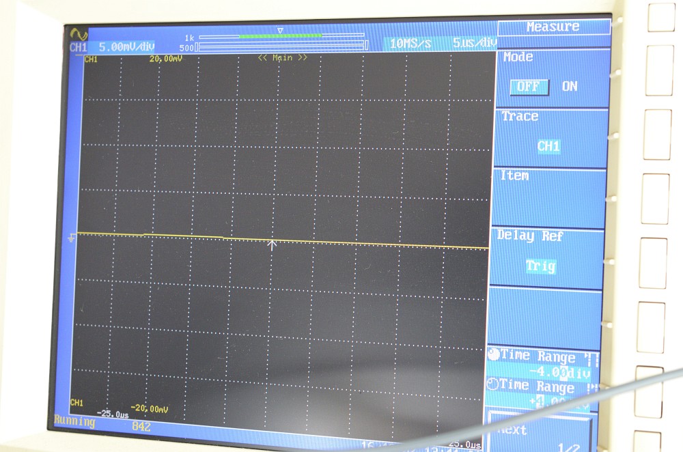The height and width of the screenshot is (452, 683).
Task: Click the 5us/div timebase readout
Action: [474, 43]
